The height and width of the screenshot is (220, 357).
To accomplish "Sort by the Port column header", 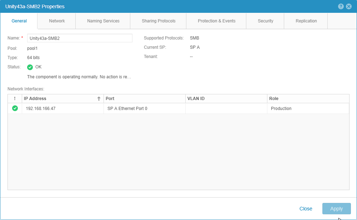I will pos(144,99).
